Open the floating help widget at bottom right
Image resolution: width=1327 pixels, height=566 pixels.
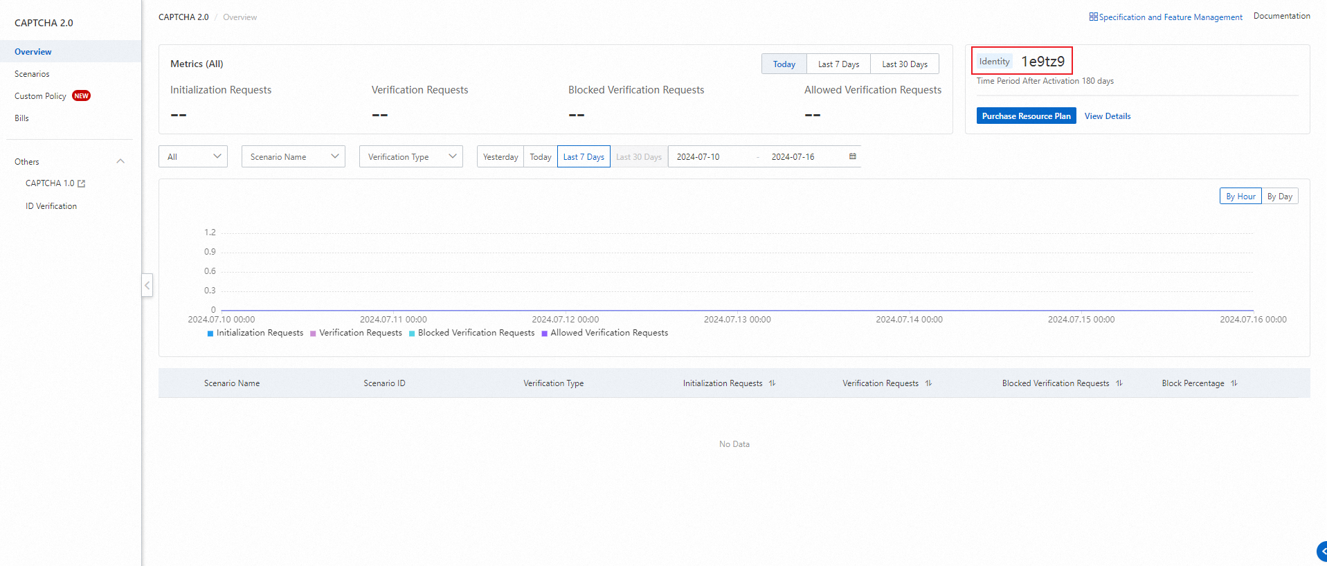coord(1321,551)
